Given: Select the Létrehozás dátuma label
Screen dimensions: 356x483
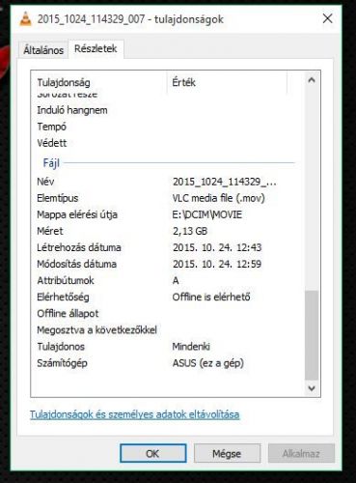Looking at the screenshot, I should [x=79, y=247].
